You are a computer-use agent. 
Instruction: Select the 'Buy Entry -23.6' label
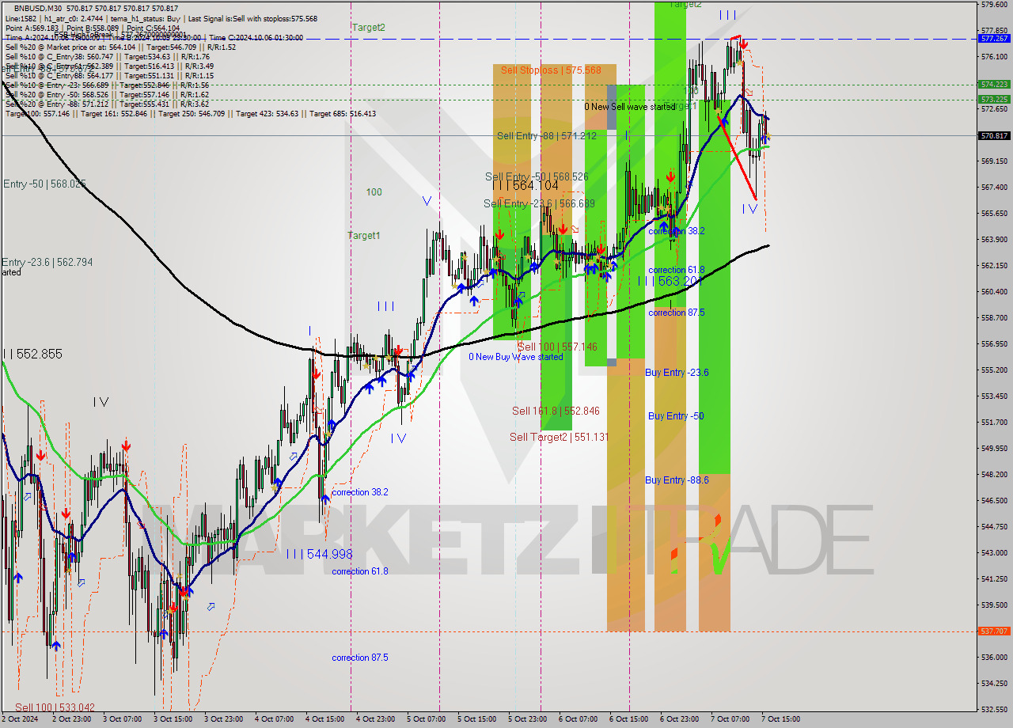(x=677, y=373)
